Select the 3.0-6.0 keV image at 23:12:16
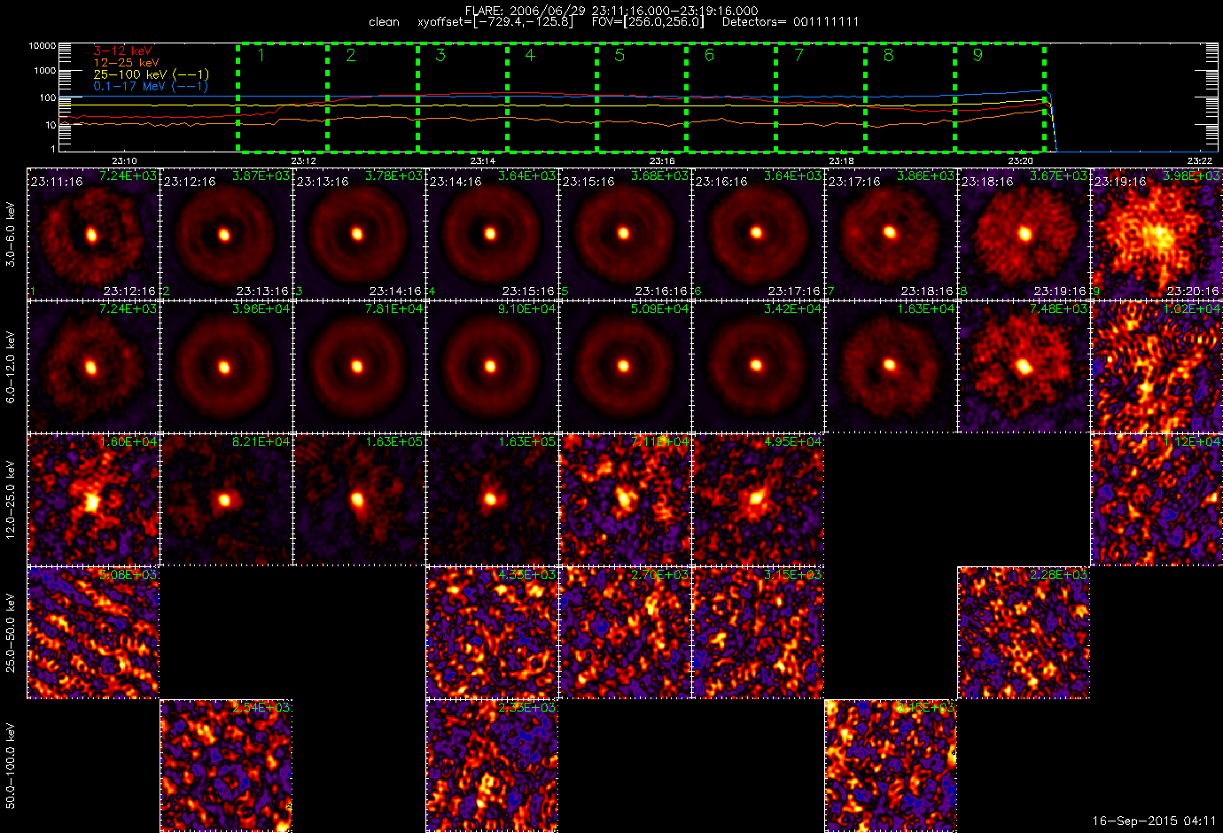Screen dimensions: 1223x833 pyautogui.click(x=227, y=234)
